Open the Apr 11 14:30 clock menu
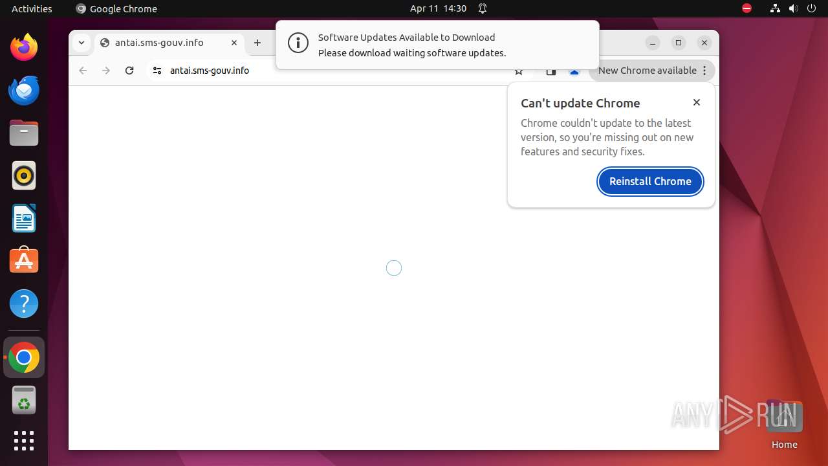The width and height of the screenshot is (828, 466). (x=438, y=8)
